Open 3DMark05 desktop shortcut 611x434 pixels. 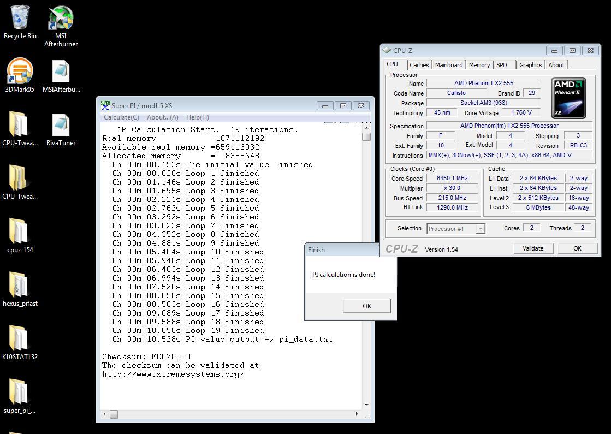(x=20, y=75)
